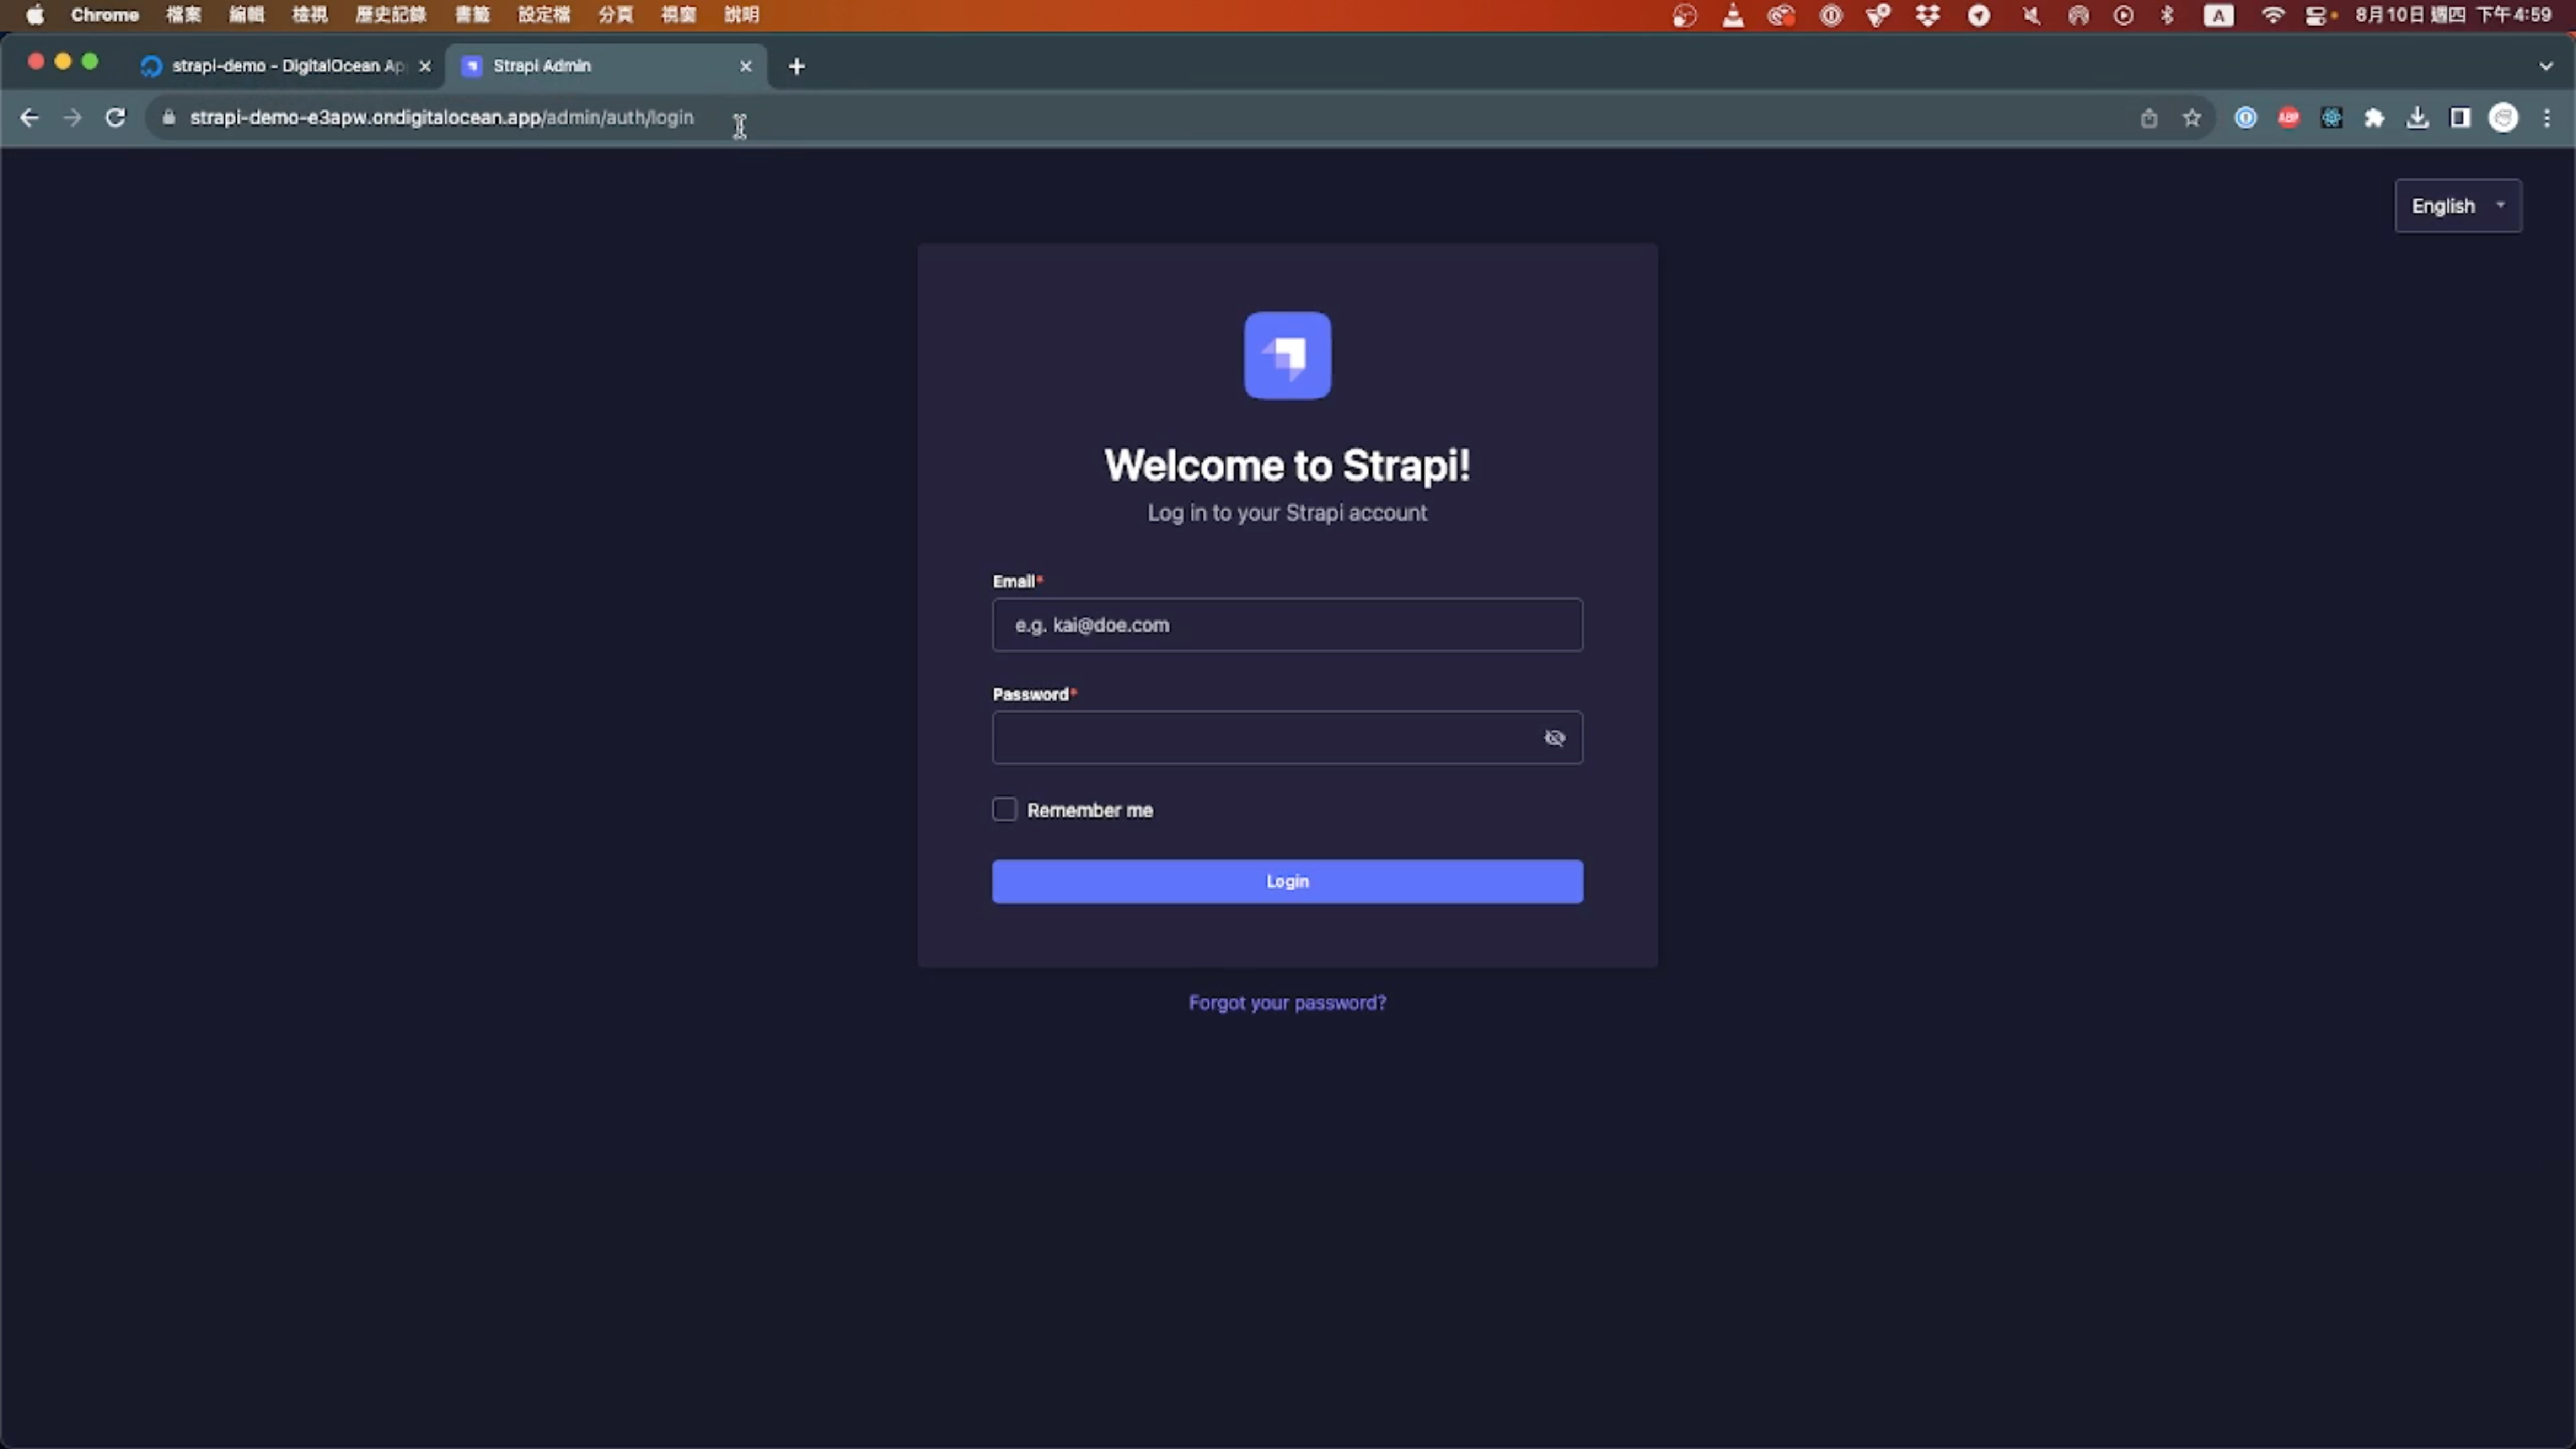Open the Chrome share menu
The height and width of the screenshot is (1449, 2576).
(x=2150, y=118)
